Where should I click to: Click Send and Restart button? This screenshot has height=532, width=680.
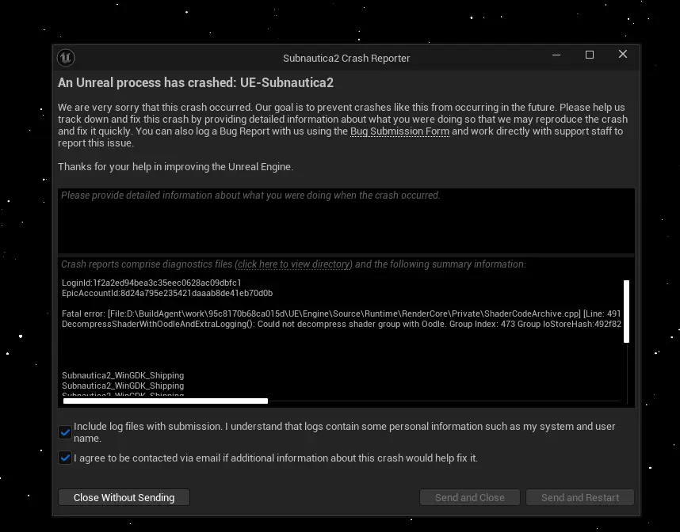coord(580,497)
